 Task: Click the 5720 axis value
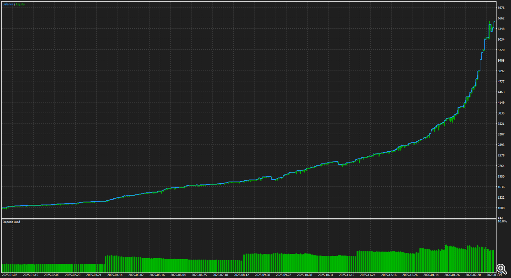pyautogui.click(x=501, y=50)
